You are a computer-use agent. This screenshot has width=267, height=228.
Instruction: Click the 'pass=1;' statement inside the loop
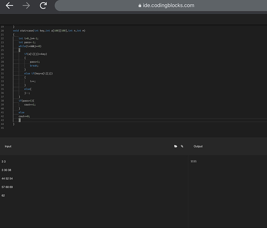[x=35, y=62]
